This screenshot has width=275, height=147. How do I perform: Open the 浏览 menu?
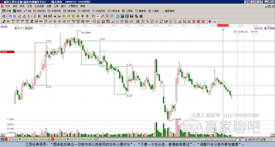15,6
